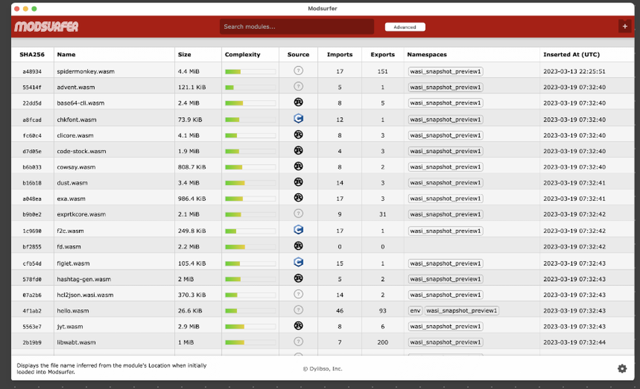Click the complexity bar for spidermonkey.wasm
Viewport: 640px width, 389px height.
pos(250,72)
